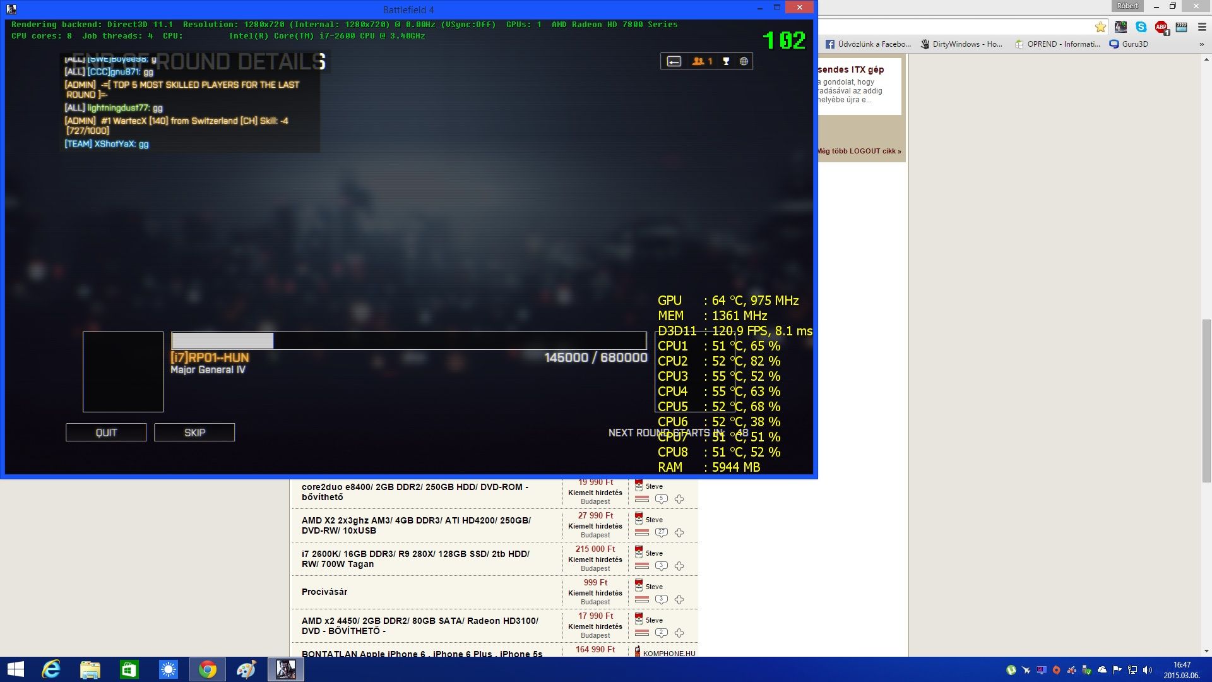Open the weather sun app on taskbar
Image resolution: width=1212 pixels, height=682 pixels.
click(x=169, y=669)
